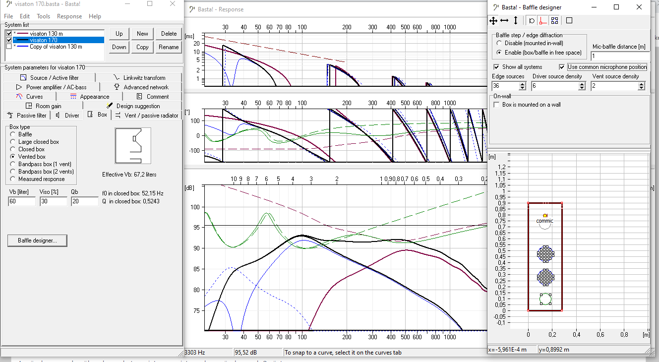The image size is (659, 362).
Task: Click the empty square shape icon in Baffle designer
Action: (569, 21)
